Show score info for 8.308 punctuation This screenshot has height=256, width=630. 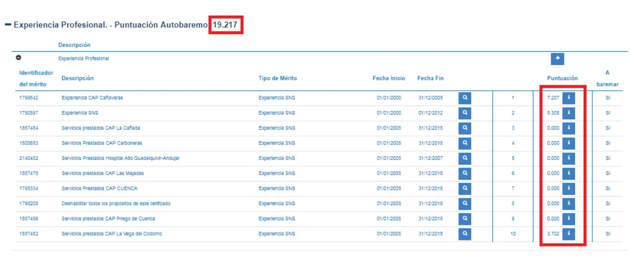(569, 113)
